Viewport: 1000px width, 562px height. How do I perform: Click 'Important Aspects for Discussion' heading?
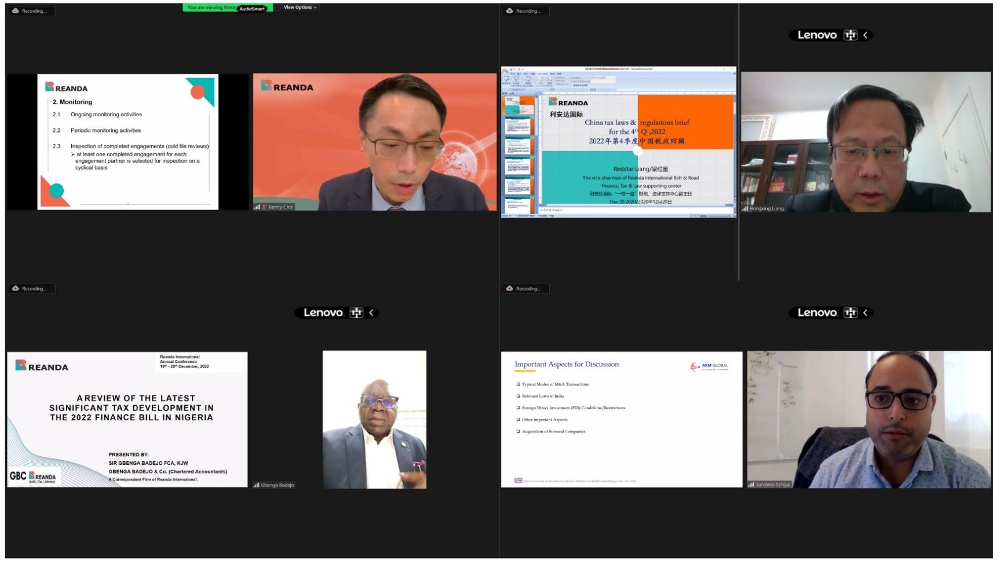pos(567,365)
